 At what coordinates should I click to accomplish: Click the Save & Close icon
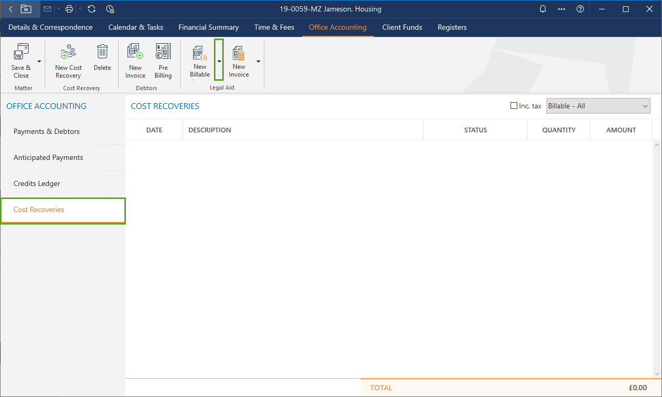point(21,53)
